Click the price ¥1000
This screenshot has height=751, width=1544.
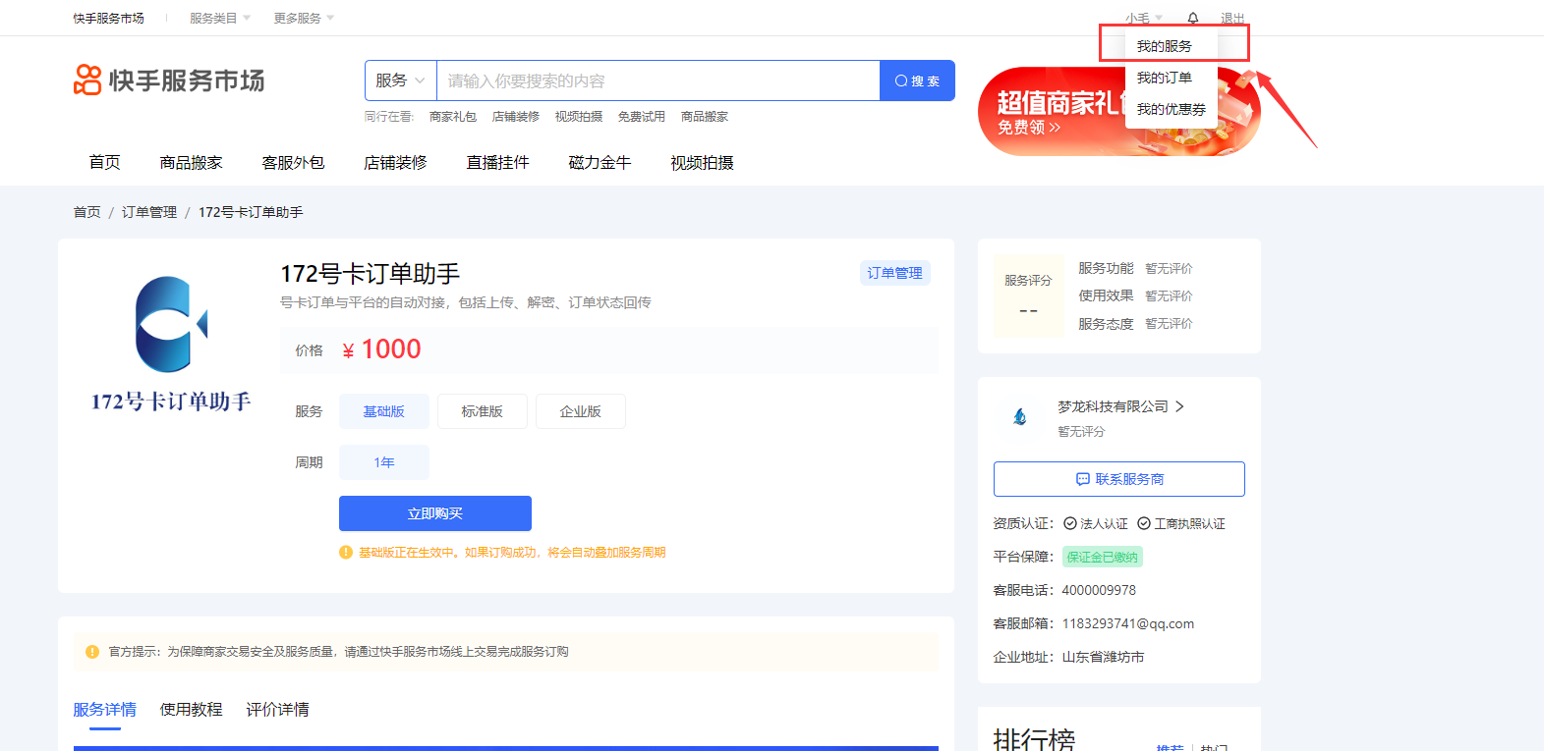381,349
